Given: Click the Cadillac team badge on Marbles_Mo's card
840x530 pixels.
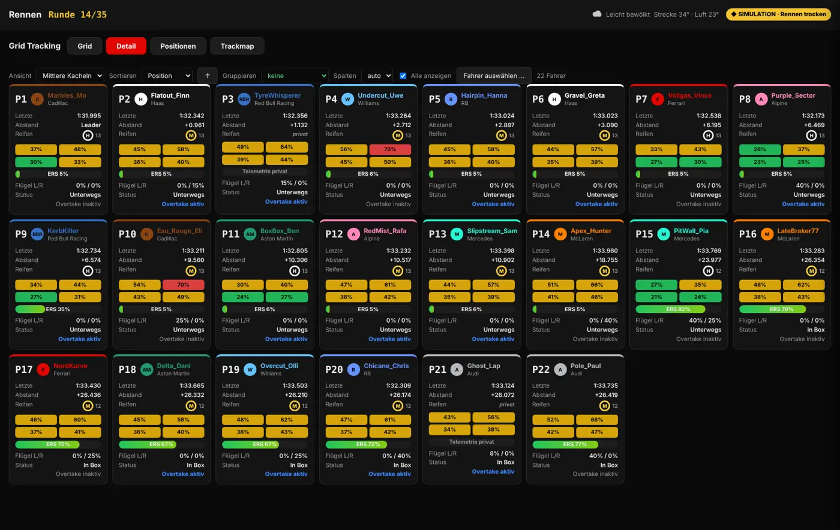Looking at the screenshot, I should tap(38, 99).
